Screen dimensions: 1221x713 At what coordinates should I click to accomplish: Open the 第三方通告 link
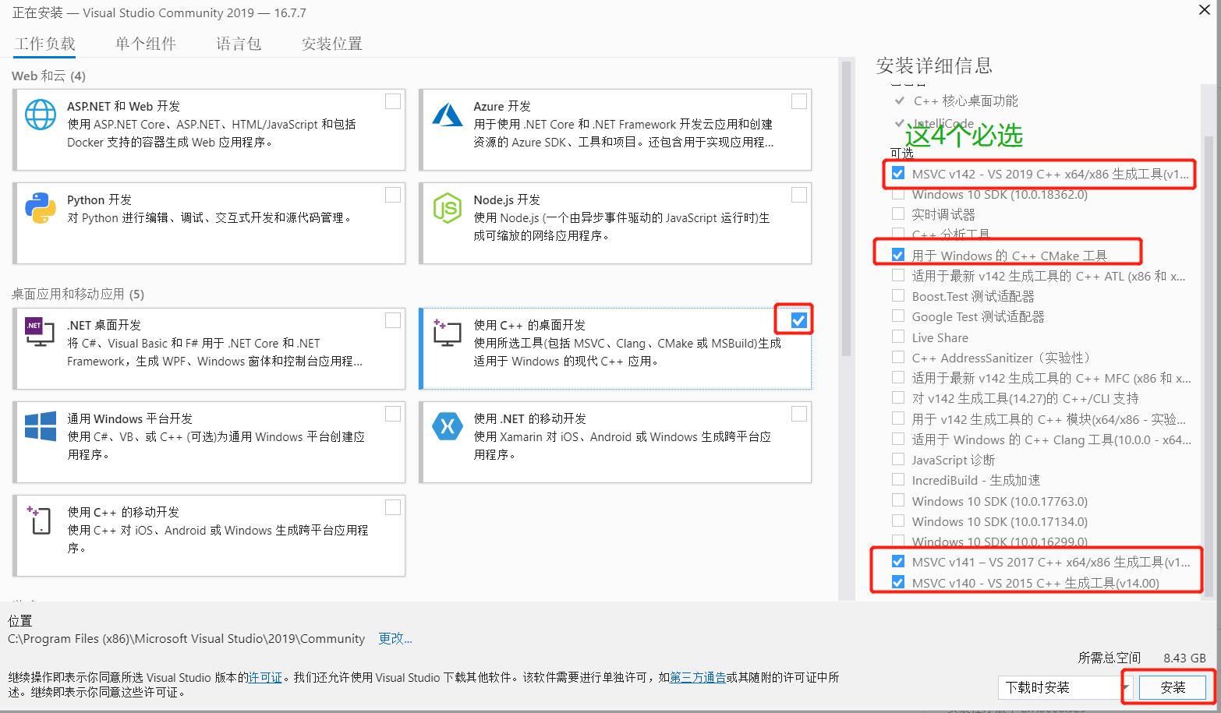tap(698, 678)
